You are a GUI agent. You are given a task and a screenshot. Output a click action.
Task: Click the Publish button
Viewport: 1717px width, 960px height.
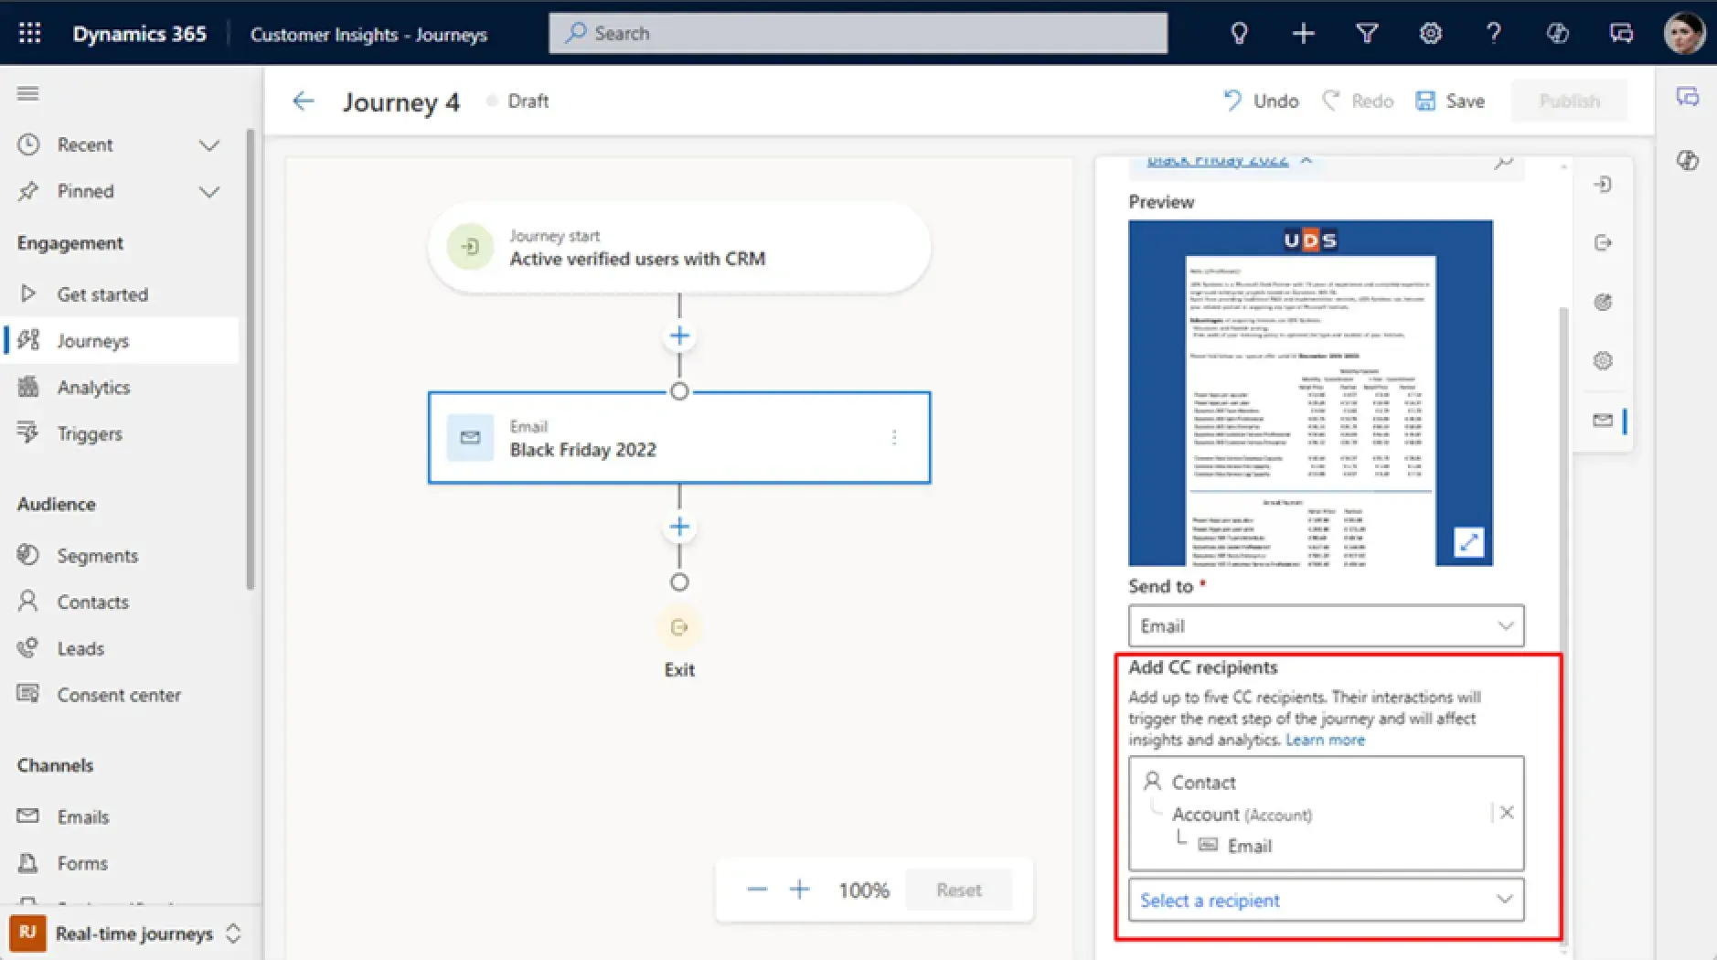click(1569, 101)
